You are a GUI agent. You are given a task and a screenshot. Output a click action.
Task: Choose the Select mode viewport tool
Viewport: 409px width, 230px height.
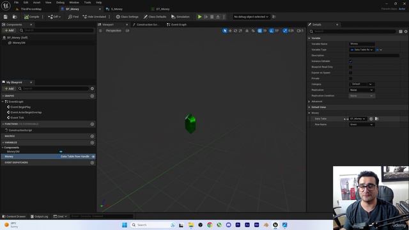[225, 31]
